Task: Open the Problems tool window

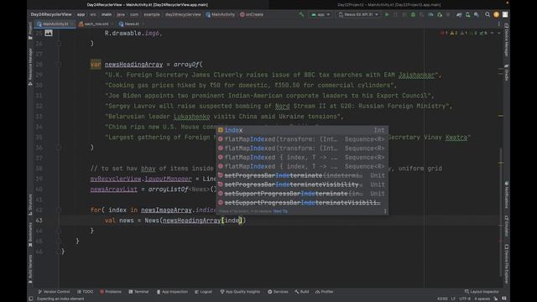Action: [111, 292]
